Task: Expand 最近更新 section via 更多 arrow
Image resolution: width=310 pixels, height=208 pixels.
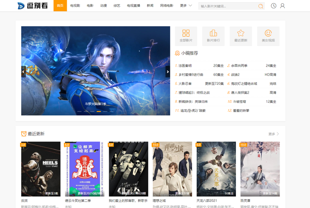Action: 274,134
